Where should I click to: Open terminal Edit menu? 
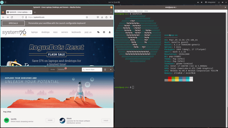coord(121,11)
